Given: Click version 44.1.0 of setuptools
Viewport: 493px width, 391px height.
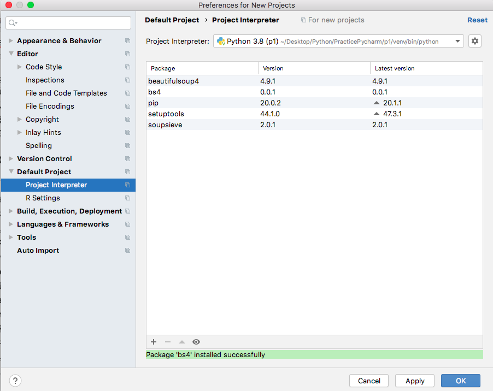Looking at the screenshot, I should pos(270,114).
